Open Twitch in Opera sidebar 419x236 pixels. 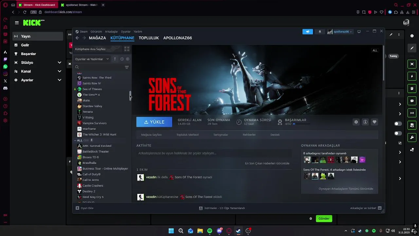pos(5,59)
